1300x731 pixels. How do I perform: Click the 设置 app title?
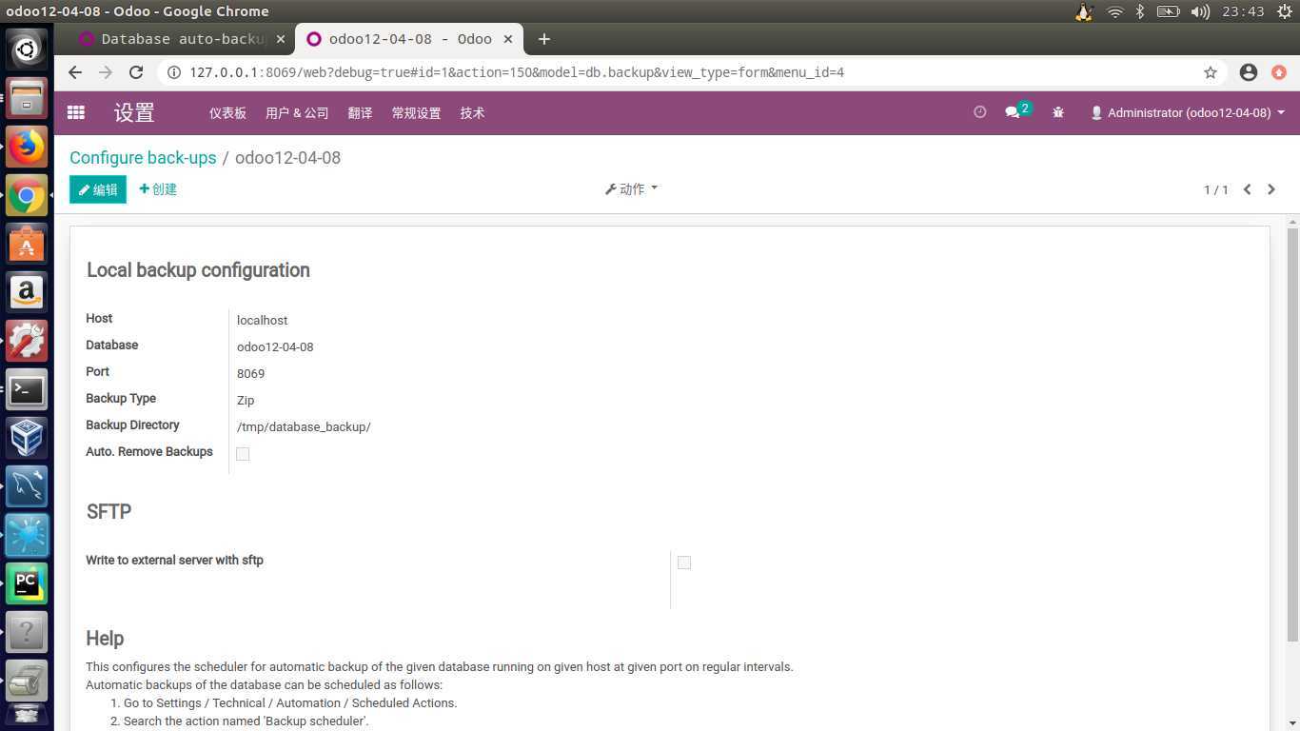pyautogui.click(x=134, y=112)
